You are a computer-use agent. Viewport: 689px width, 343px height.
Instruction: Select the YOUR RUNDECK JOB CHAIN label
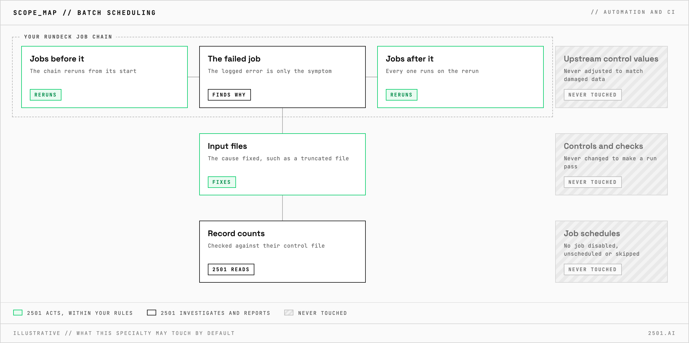(68, 37)
